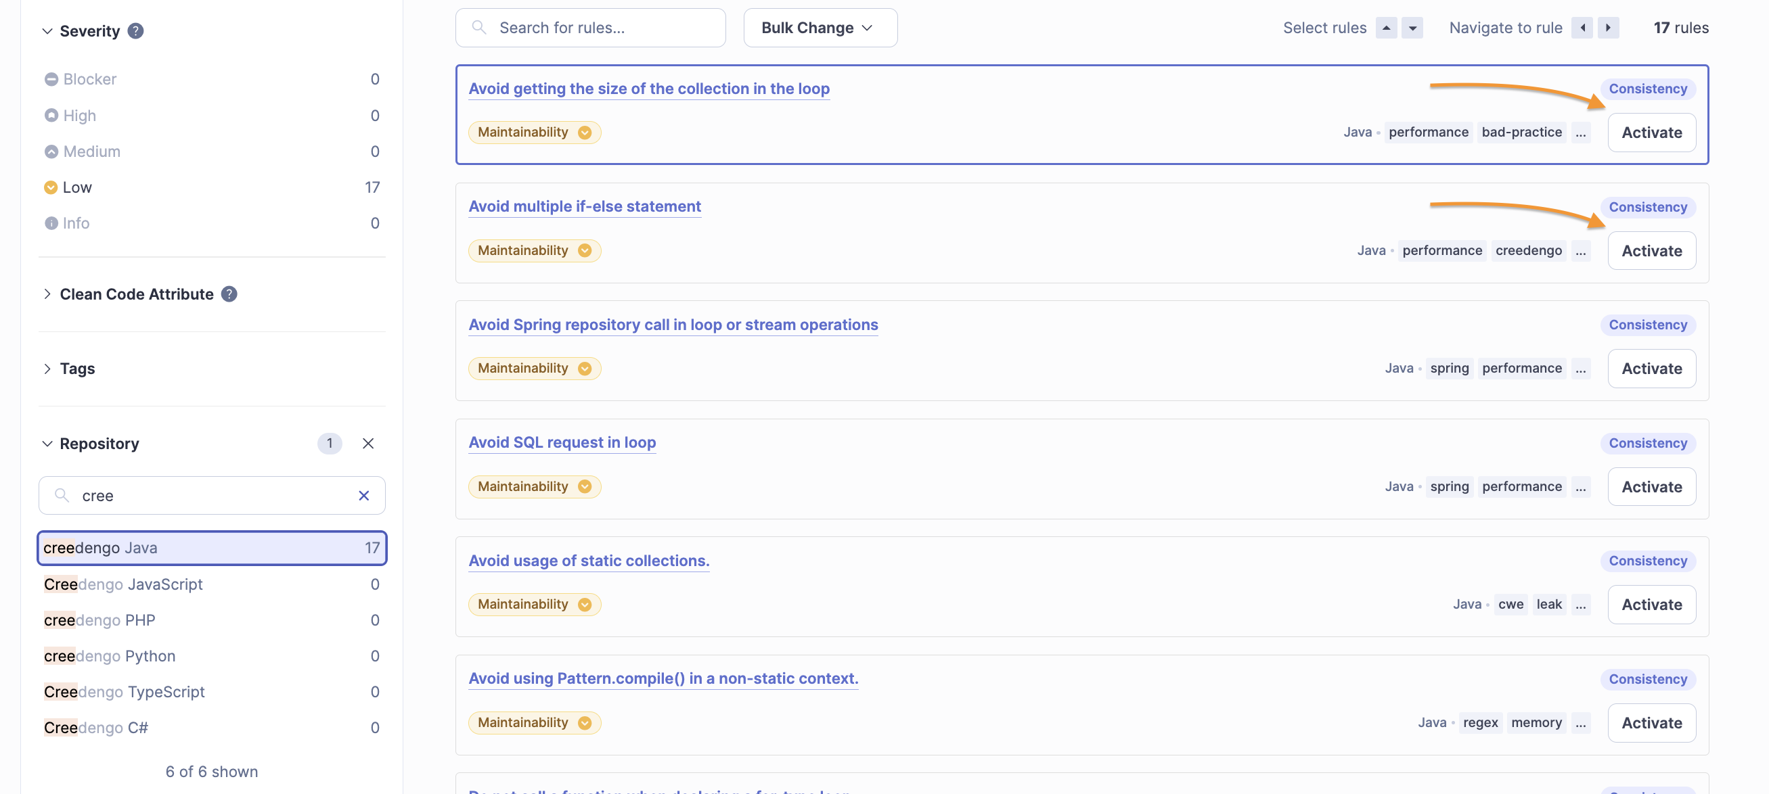Click the 'leak' tag on static collections rule

[x=1549, y=605]
